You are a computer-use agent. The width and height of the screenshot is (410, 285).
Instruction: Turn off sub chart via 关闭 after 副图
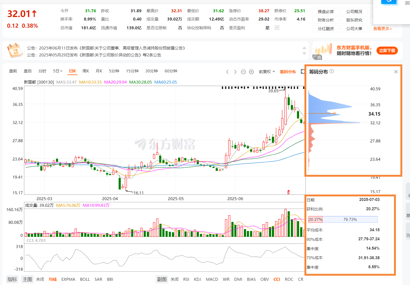[175, 279]
